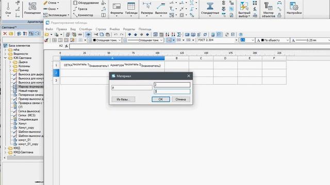
Task: Click the left input field in Материал dialog
Action: (132, 87)
